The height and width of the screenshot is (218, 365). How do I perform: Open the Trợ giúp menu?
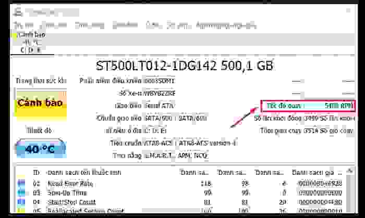click(179, 25)
